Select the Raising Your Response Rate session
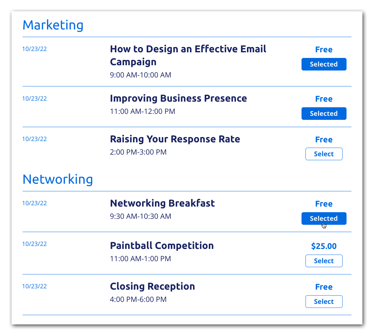374x336 pixels. tap(324, 154)
